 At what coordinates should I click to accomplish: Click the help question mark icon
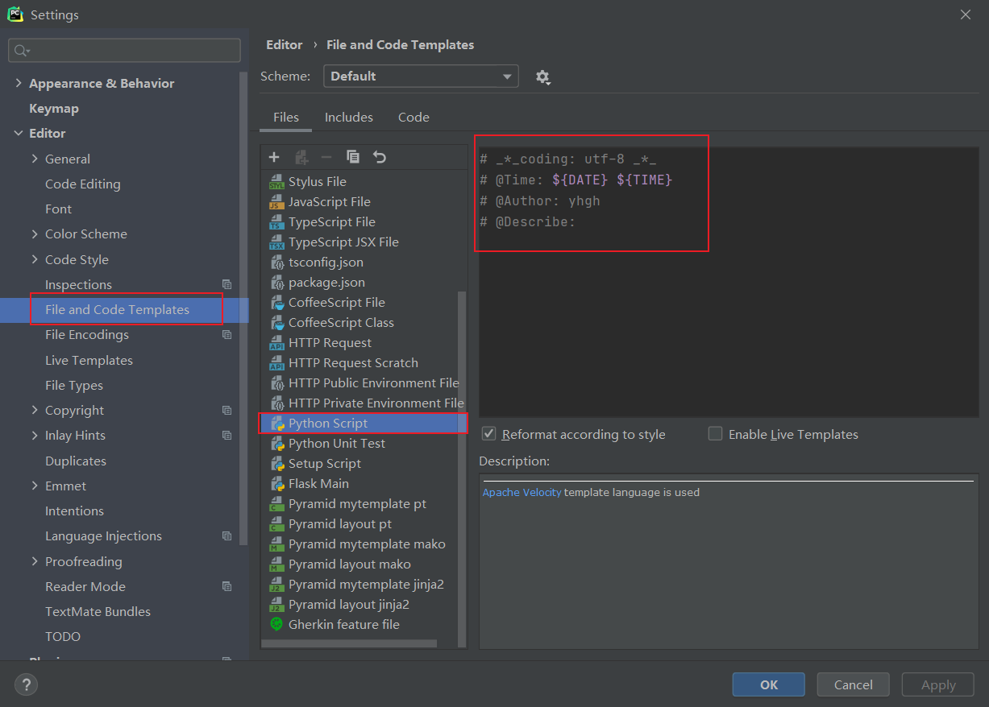click(26, 685)
